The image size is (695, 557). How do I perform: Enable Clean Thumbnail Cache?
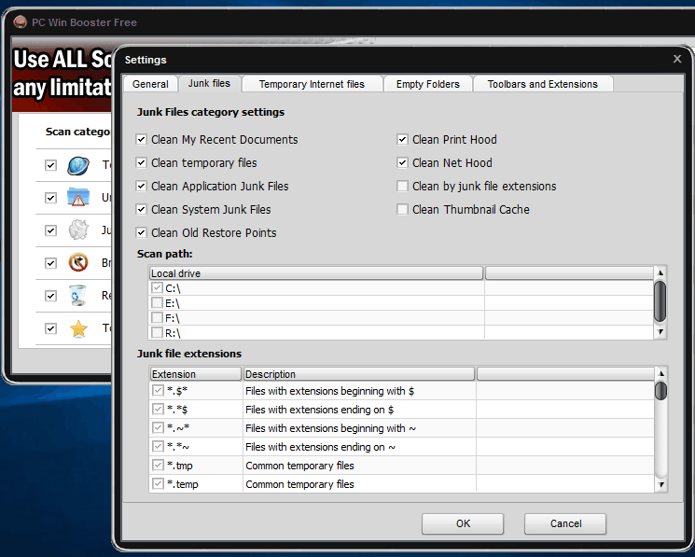click(x=402, y=209)
